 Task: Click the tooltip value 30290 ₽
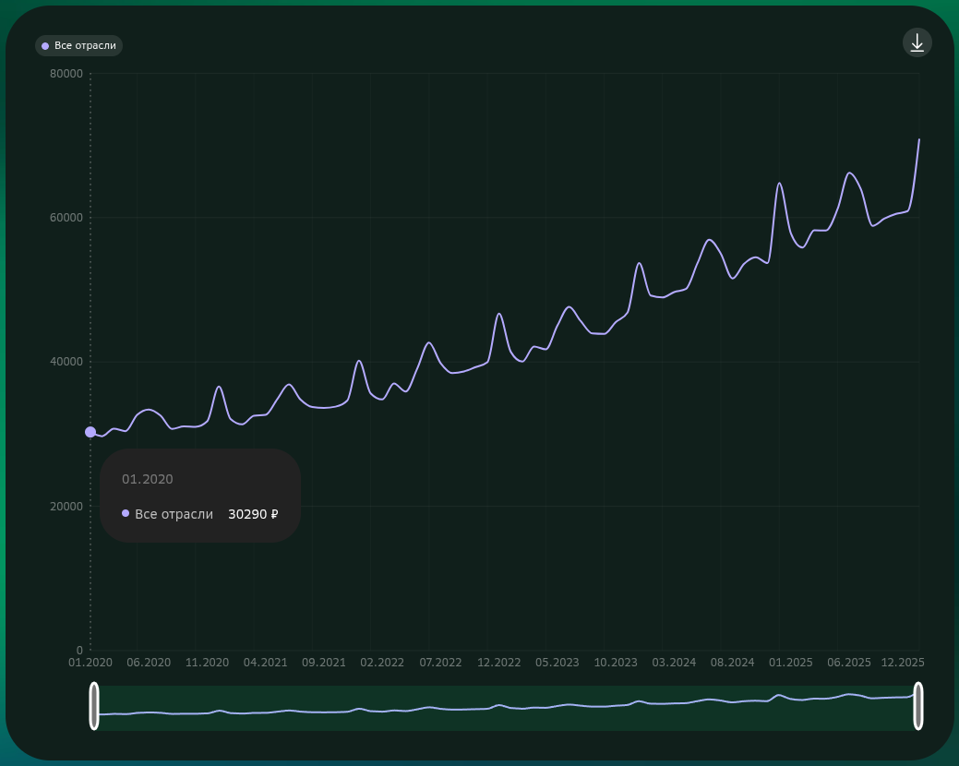[x=253, y=515]
